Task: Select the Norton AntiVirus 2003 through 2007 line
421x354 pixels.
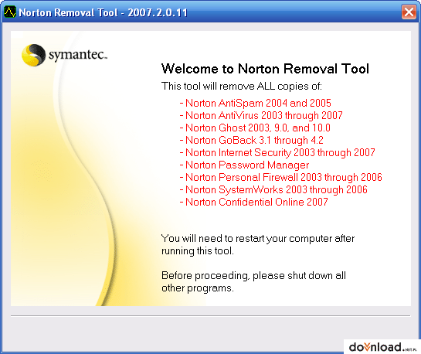Action: (261, 115)
